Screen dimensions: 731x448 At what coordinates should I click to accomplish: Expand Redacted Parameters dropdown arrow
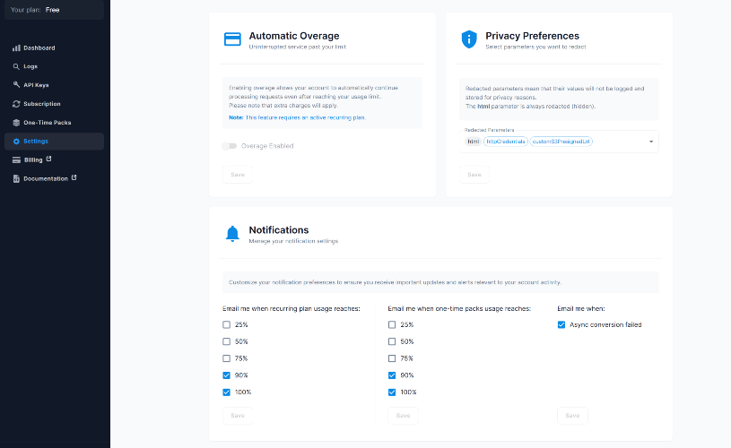click(651, 142)
